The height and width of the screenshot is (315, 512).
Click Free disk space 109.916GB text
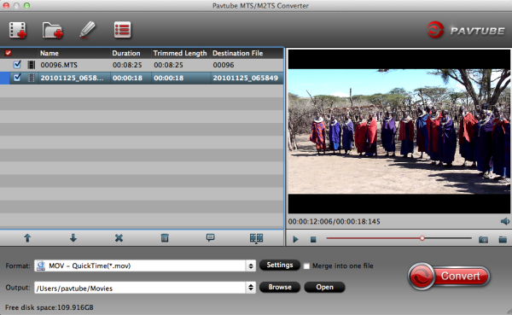coord(49,307)
